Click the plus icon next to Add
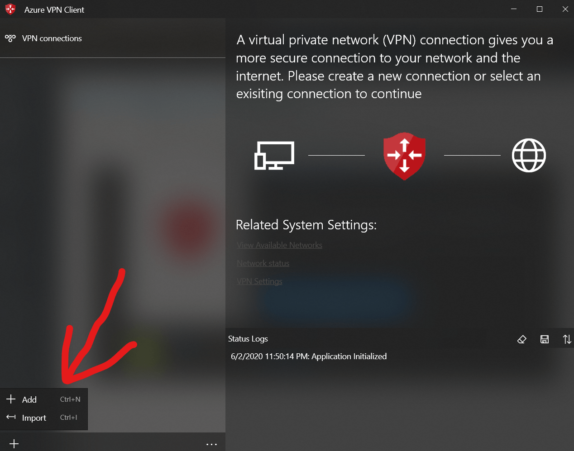 (10, 399)
